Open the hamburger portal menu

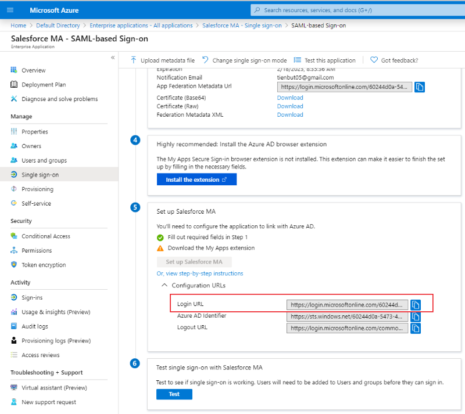tap(11, 10)
